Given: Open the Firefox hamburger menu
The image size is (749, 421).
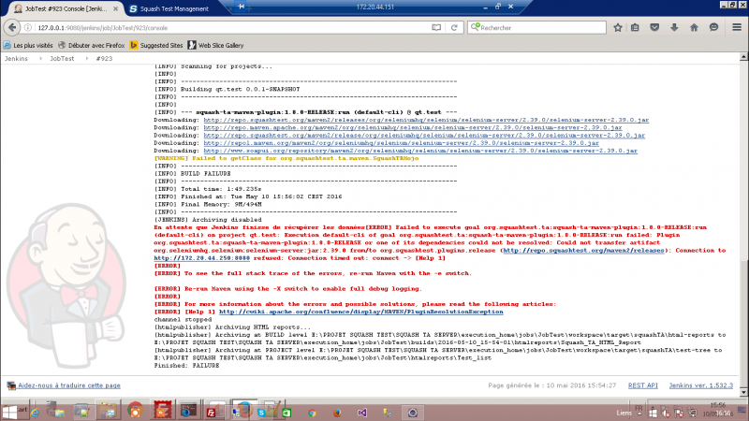Looking at the screenshot, I should 735,28.
